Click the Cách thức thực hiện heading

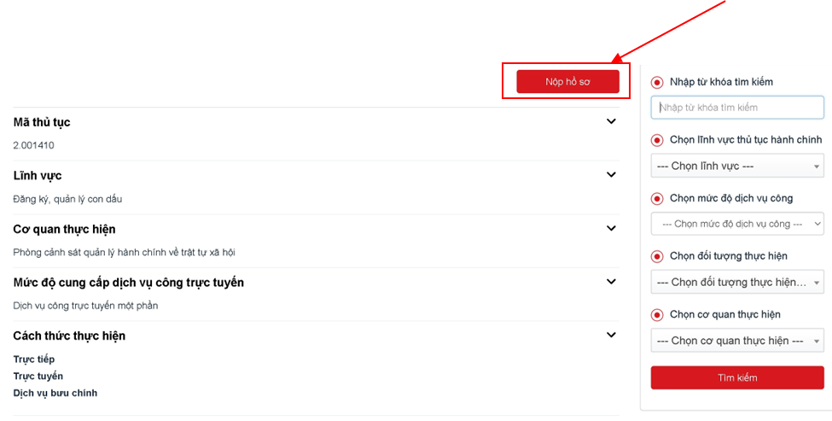click(x=69, y=336)
